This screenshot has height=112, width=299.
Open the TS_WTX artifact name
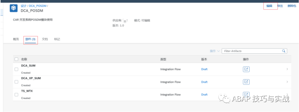(27, 91)
